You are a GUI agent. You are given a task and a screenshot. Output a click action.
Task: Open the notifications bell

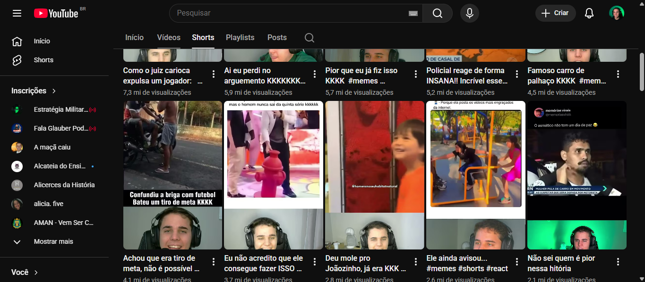tap(589, 13)
